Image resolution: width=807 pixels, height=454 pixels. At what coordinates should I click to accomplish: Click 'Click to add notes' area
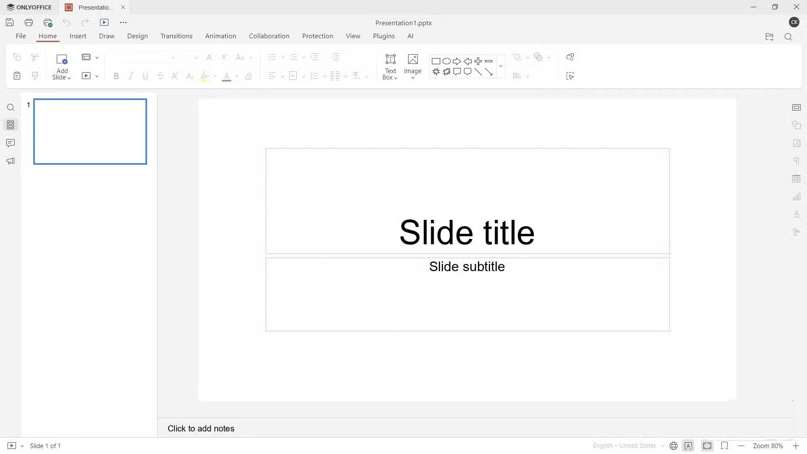[x=201, y=428]
